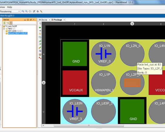Minimize the Netlist panel

click(25, 20)
